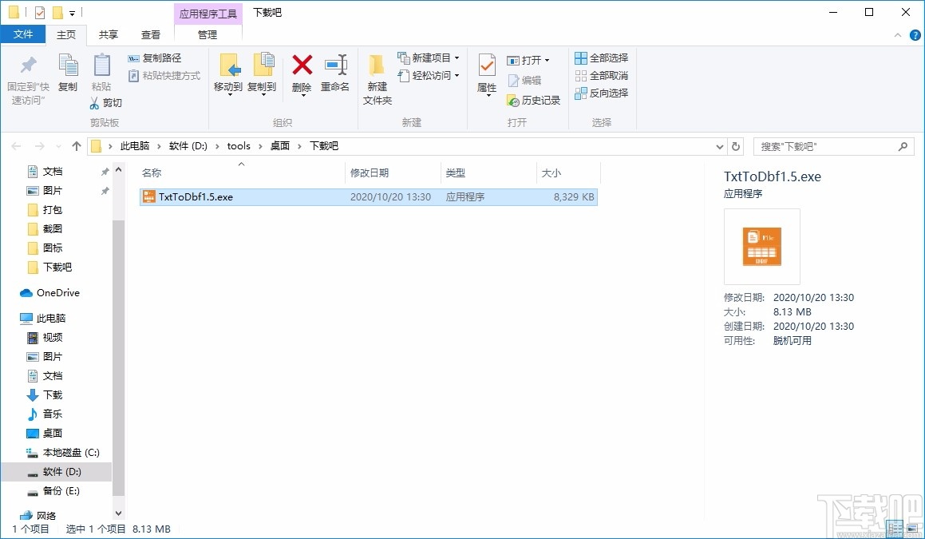
Task: Click the refresh icon in address bar
Action: point(735,146)
